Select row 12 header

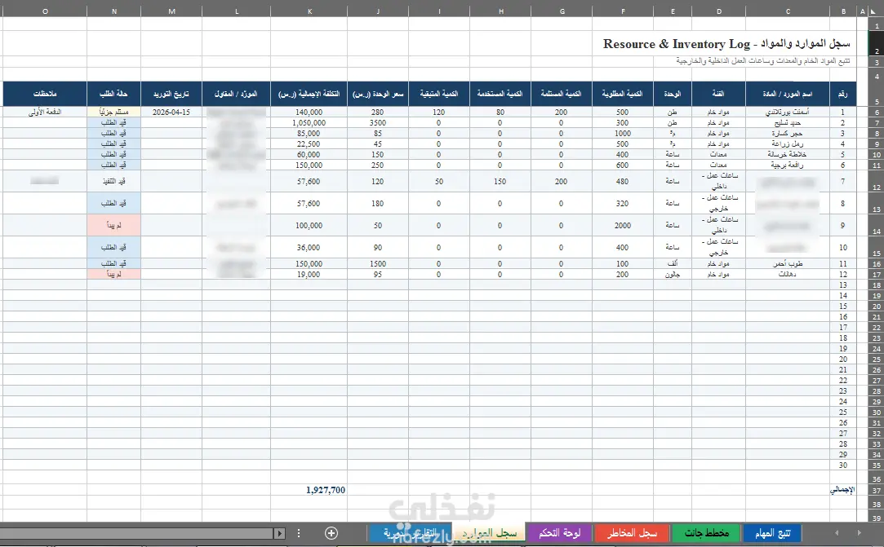tap(876, 182)
